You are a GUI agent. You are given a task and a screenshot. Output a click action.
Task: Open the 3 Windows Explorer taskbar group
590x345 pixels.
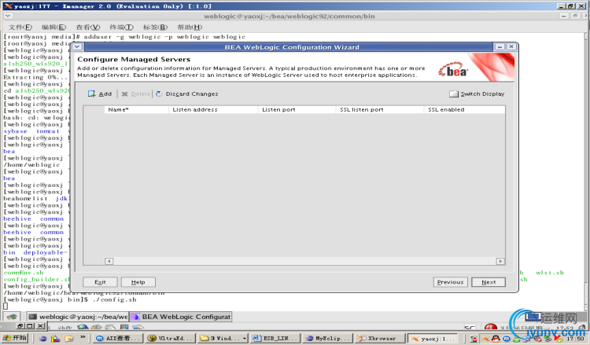click(223, 338)
